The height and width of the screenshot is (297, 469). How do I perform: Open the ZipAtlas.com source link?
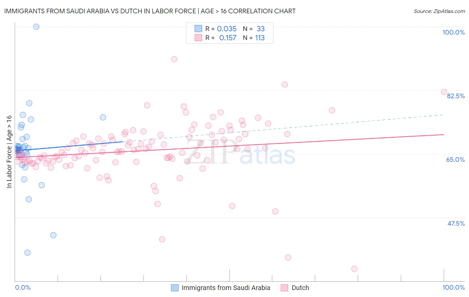(439, 11)
